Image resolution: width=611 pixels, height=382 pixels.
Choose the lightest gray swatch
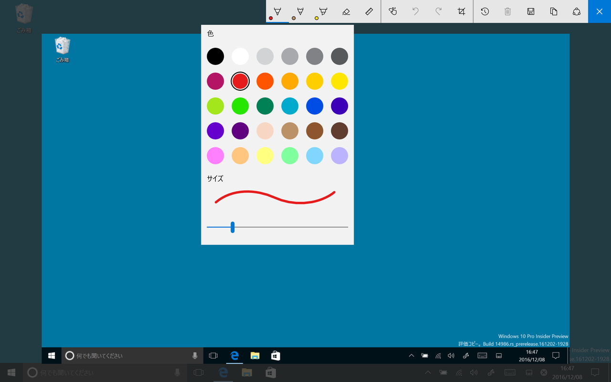pyautogui.click(x=265, y=56)
